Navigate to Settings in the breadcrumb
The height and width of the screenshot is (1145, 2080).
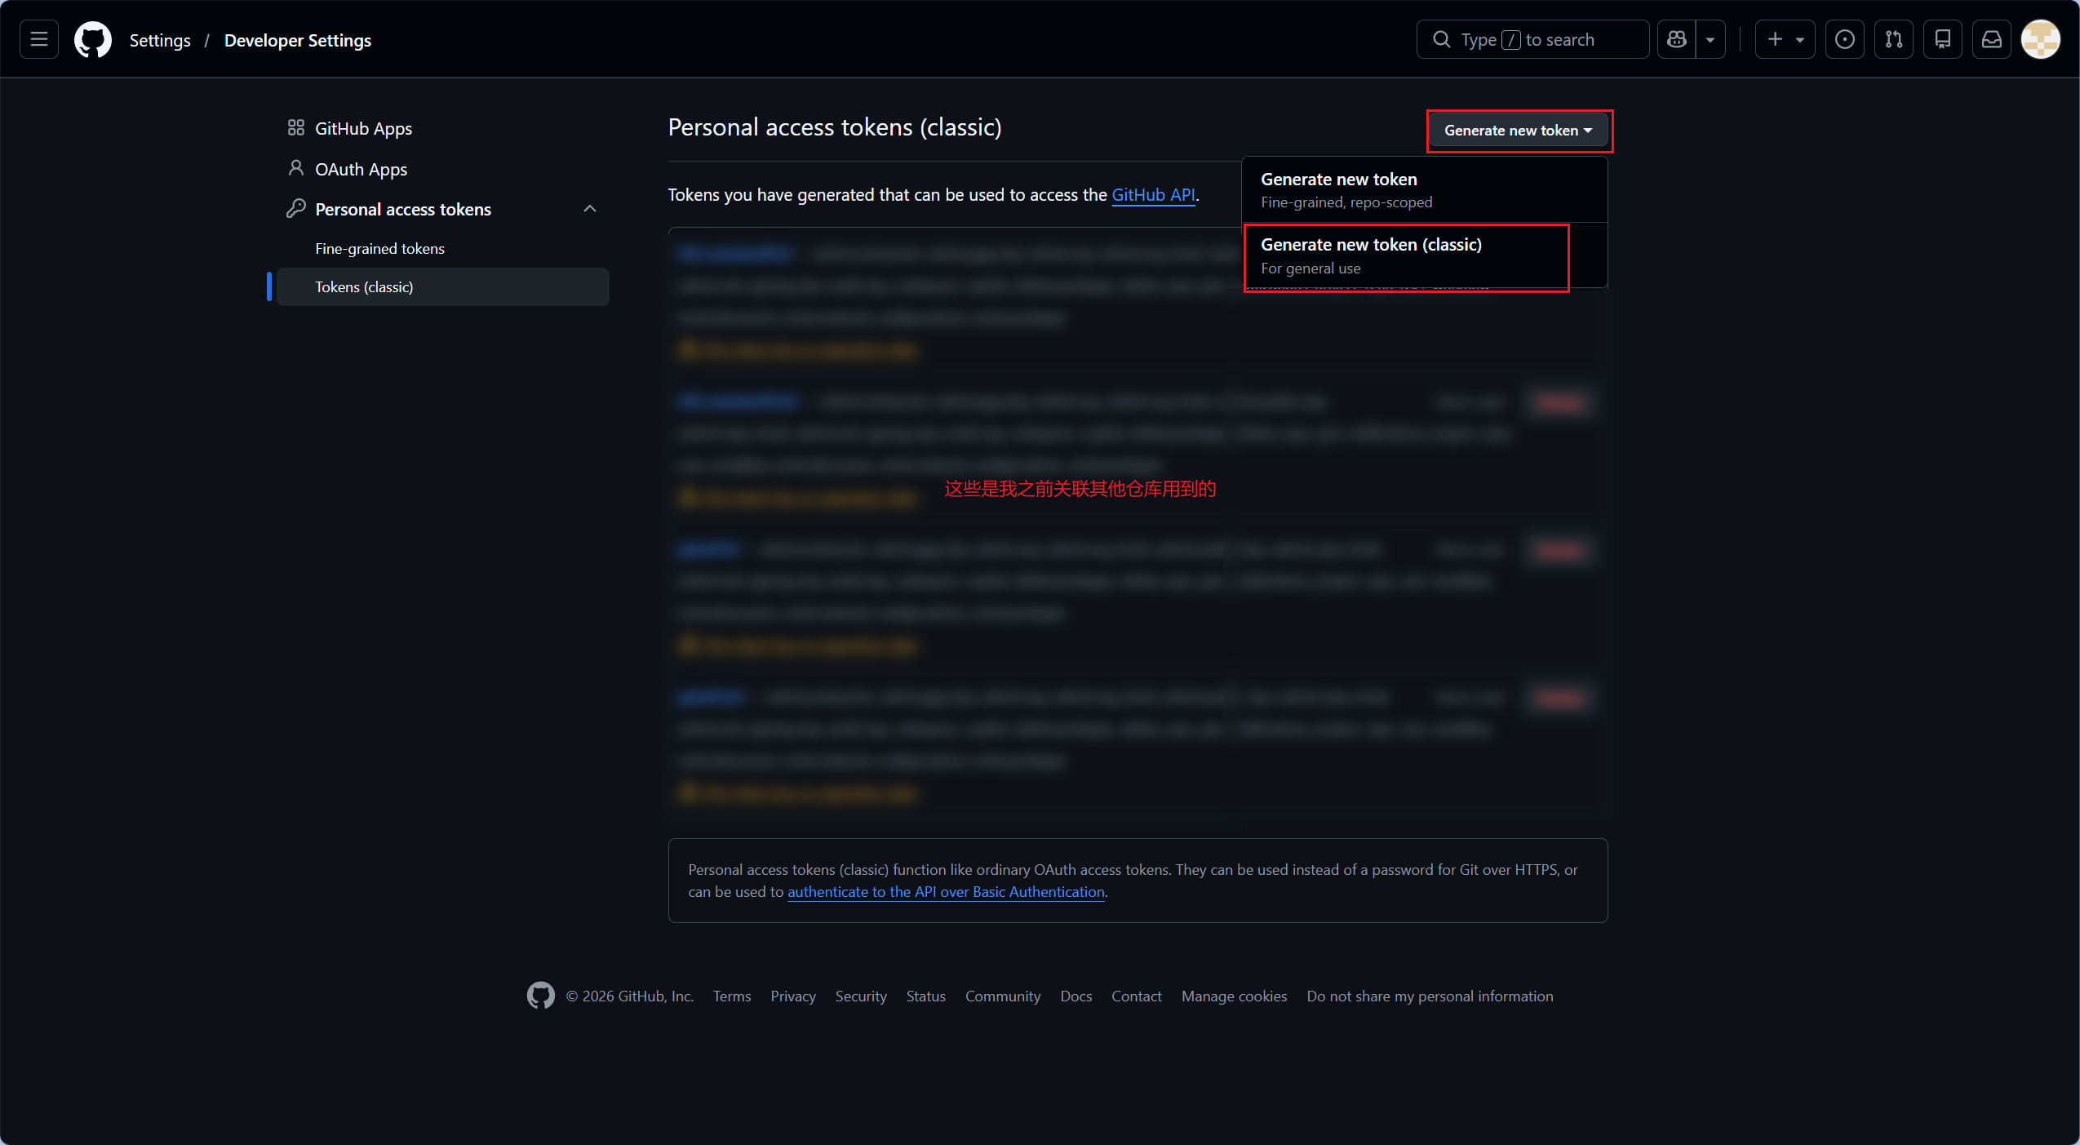click(160, 40)
